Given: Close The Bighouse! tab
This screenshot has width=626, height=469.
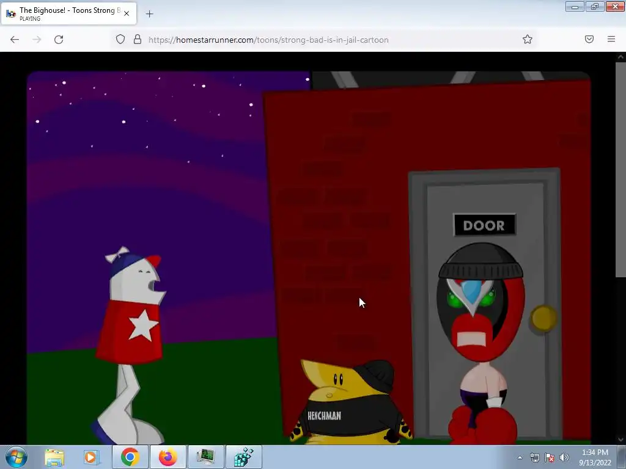Looking at the screenshot, I should pyautogui.click(x=127, y=13).
